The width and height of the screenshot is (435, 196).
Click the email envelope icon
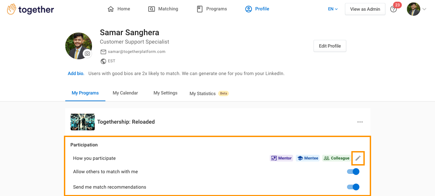103,52
